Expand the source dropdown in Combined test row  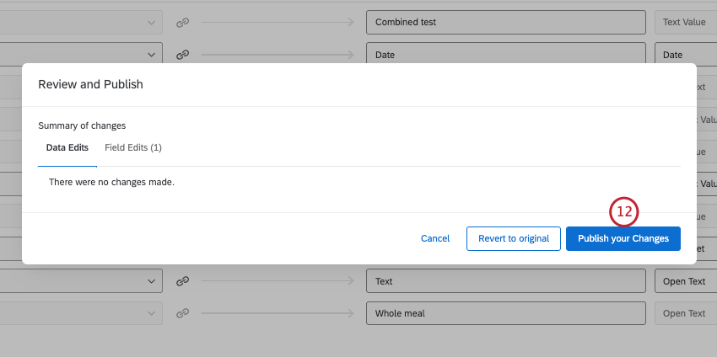152,23
